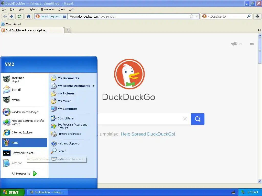This screenshot has width=262, height=196.
Task: Click the page scrollbar up arrow
Action: 260,35
